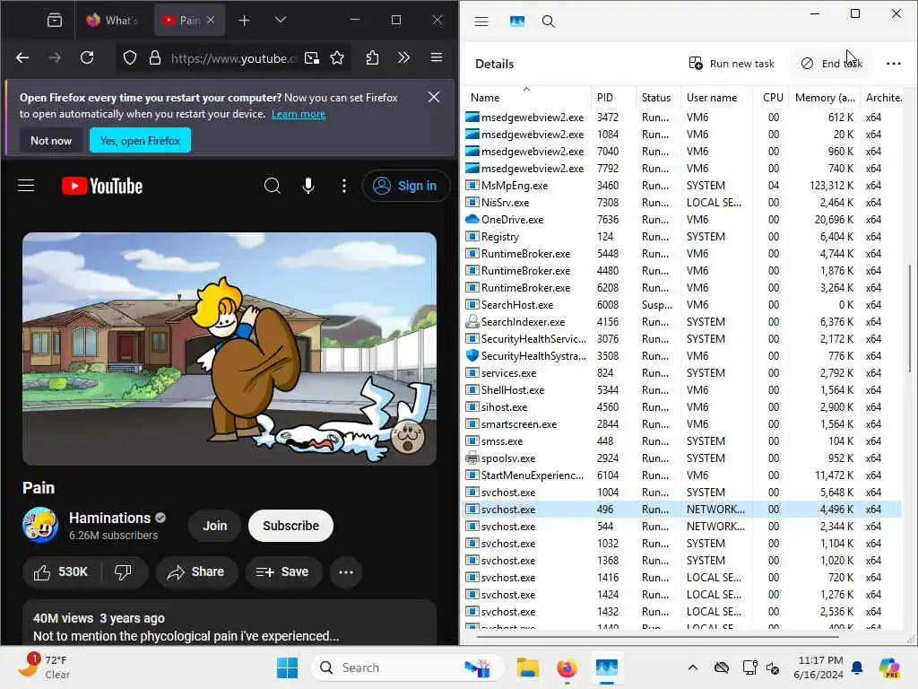Open YouTube settings three-dot menu
Viewport: 918px width, 689px height.
click(344, 186)
